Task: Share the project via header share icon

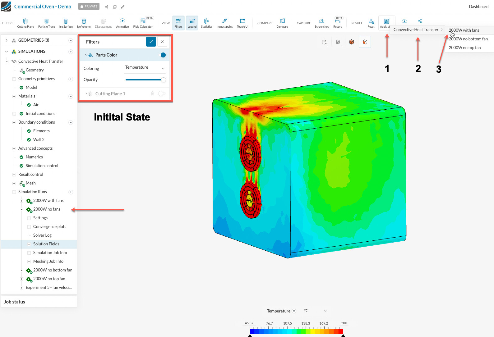Action: click(x=107, y=7)
